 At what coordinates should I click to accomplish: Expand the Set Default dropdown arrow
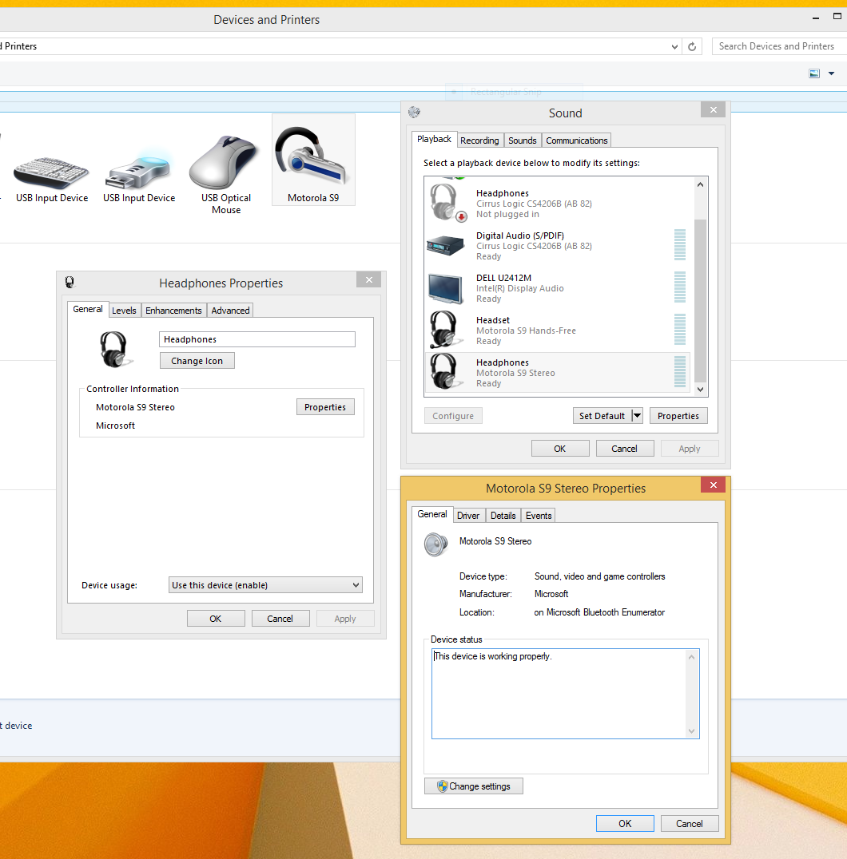[637, 416]
